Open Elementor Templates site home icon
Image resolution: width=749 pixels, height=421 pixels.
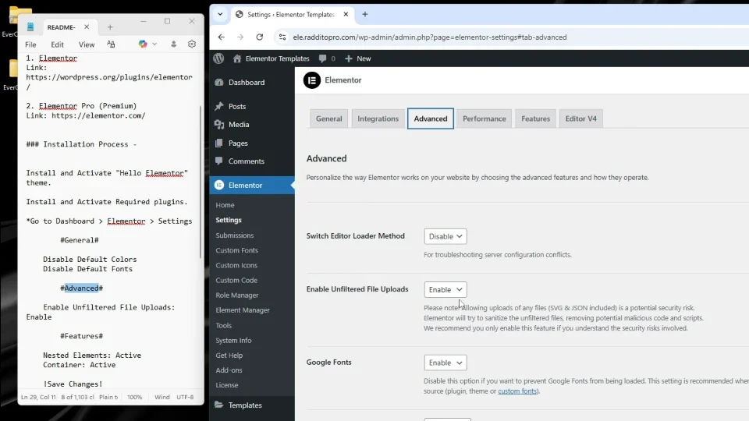237,58
